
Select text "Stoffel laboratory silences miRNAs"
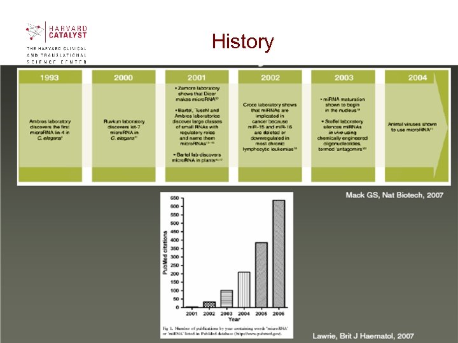coord(342,124)
